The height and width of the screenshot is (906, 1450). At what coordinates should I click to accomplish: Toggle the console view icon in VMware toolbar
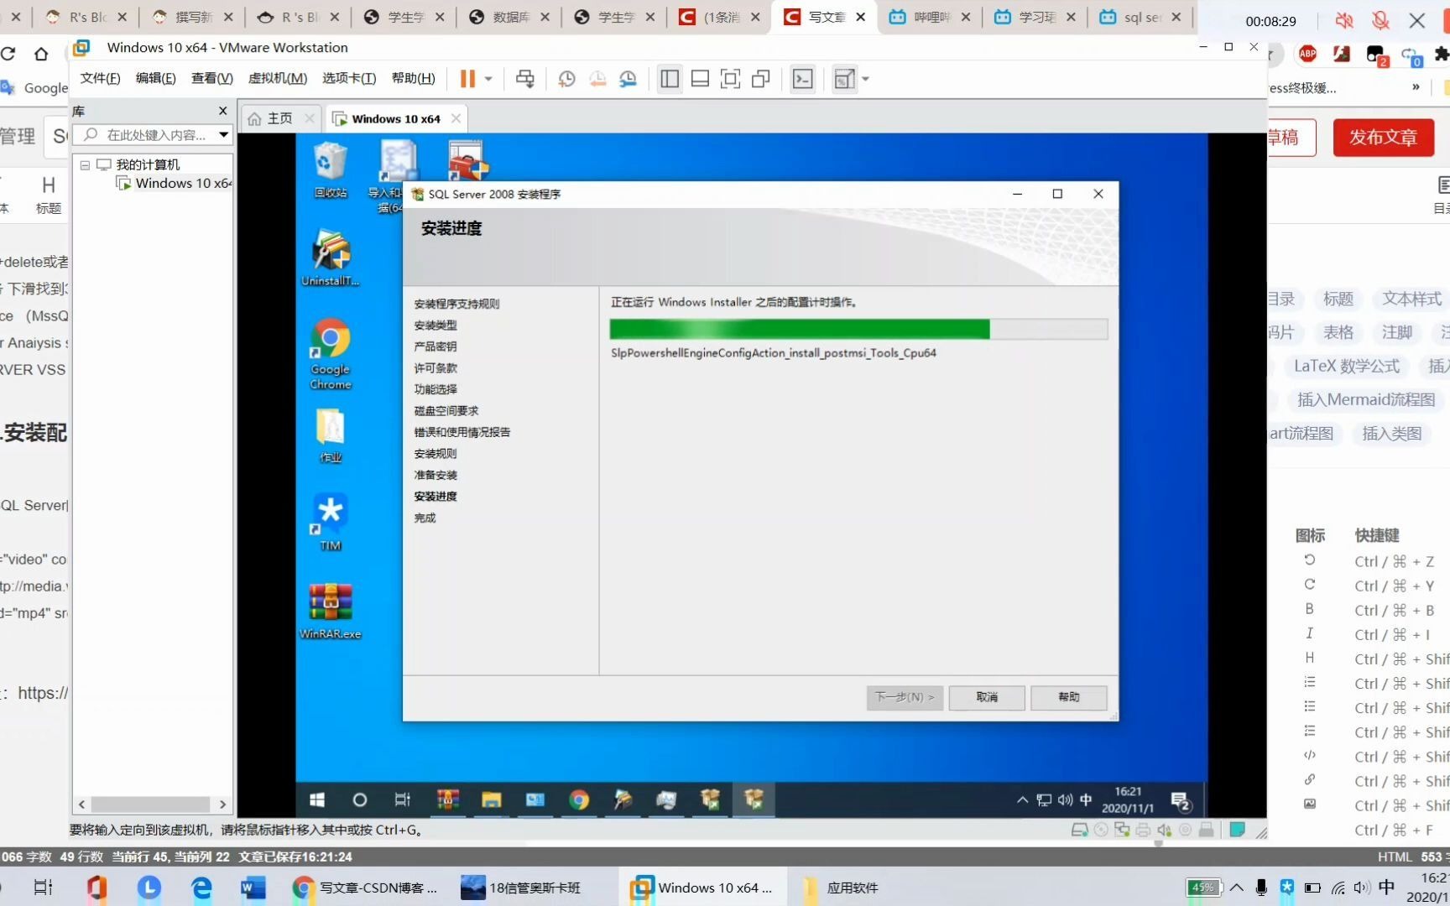803,79
